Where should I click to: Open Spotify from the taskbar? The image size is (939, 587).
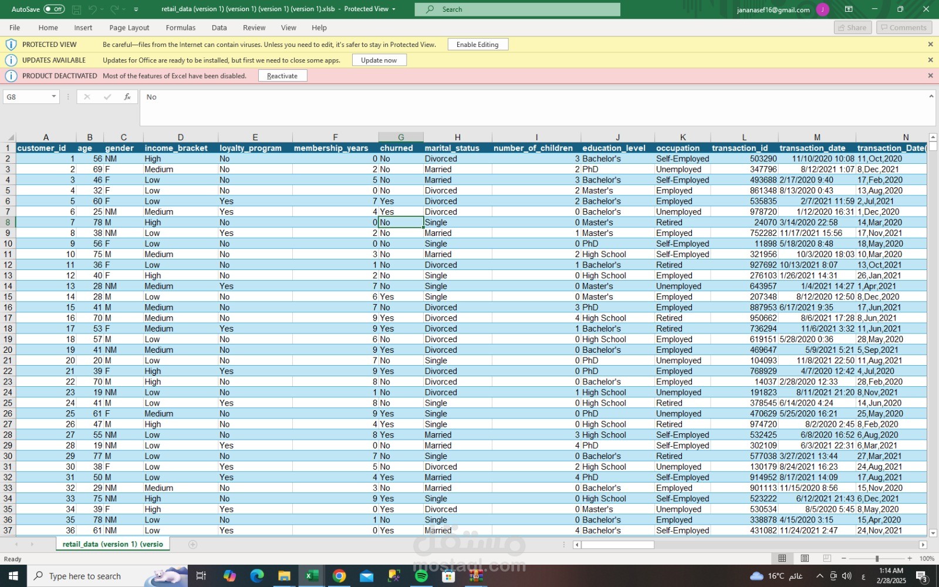pyautogui.click(x=422, y=575)
